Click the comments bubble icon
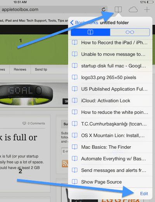Viewport: 155px width, 202px height. click(24, 123)
